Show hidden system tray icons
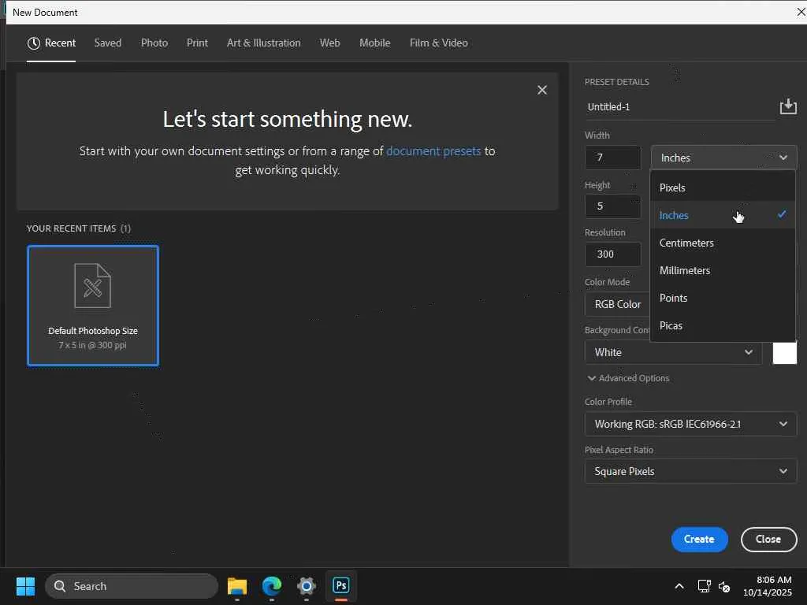 [679, 586]
